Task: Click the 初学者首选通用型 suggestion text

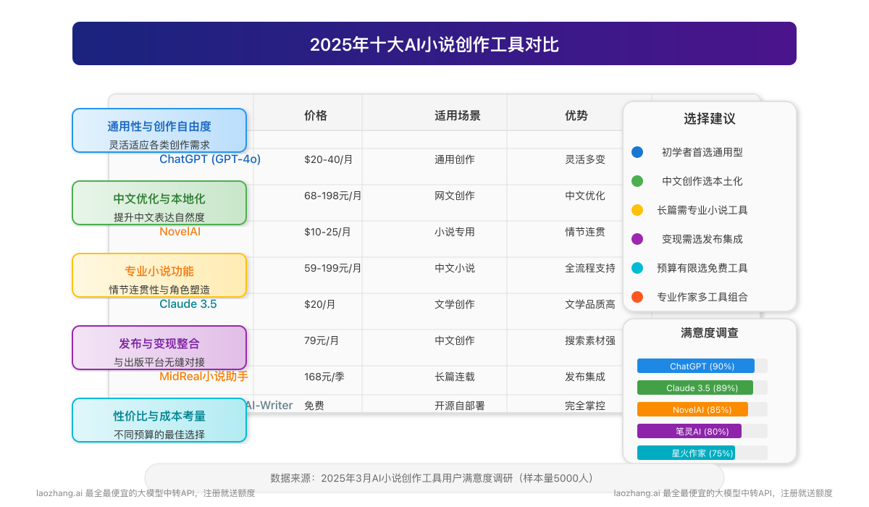Action: point(702,152)
